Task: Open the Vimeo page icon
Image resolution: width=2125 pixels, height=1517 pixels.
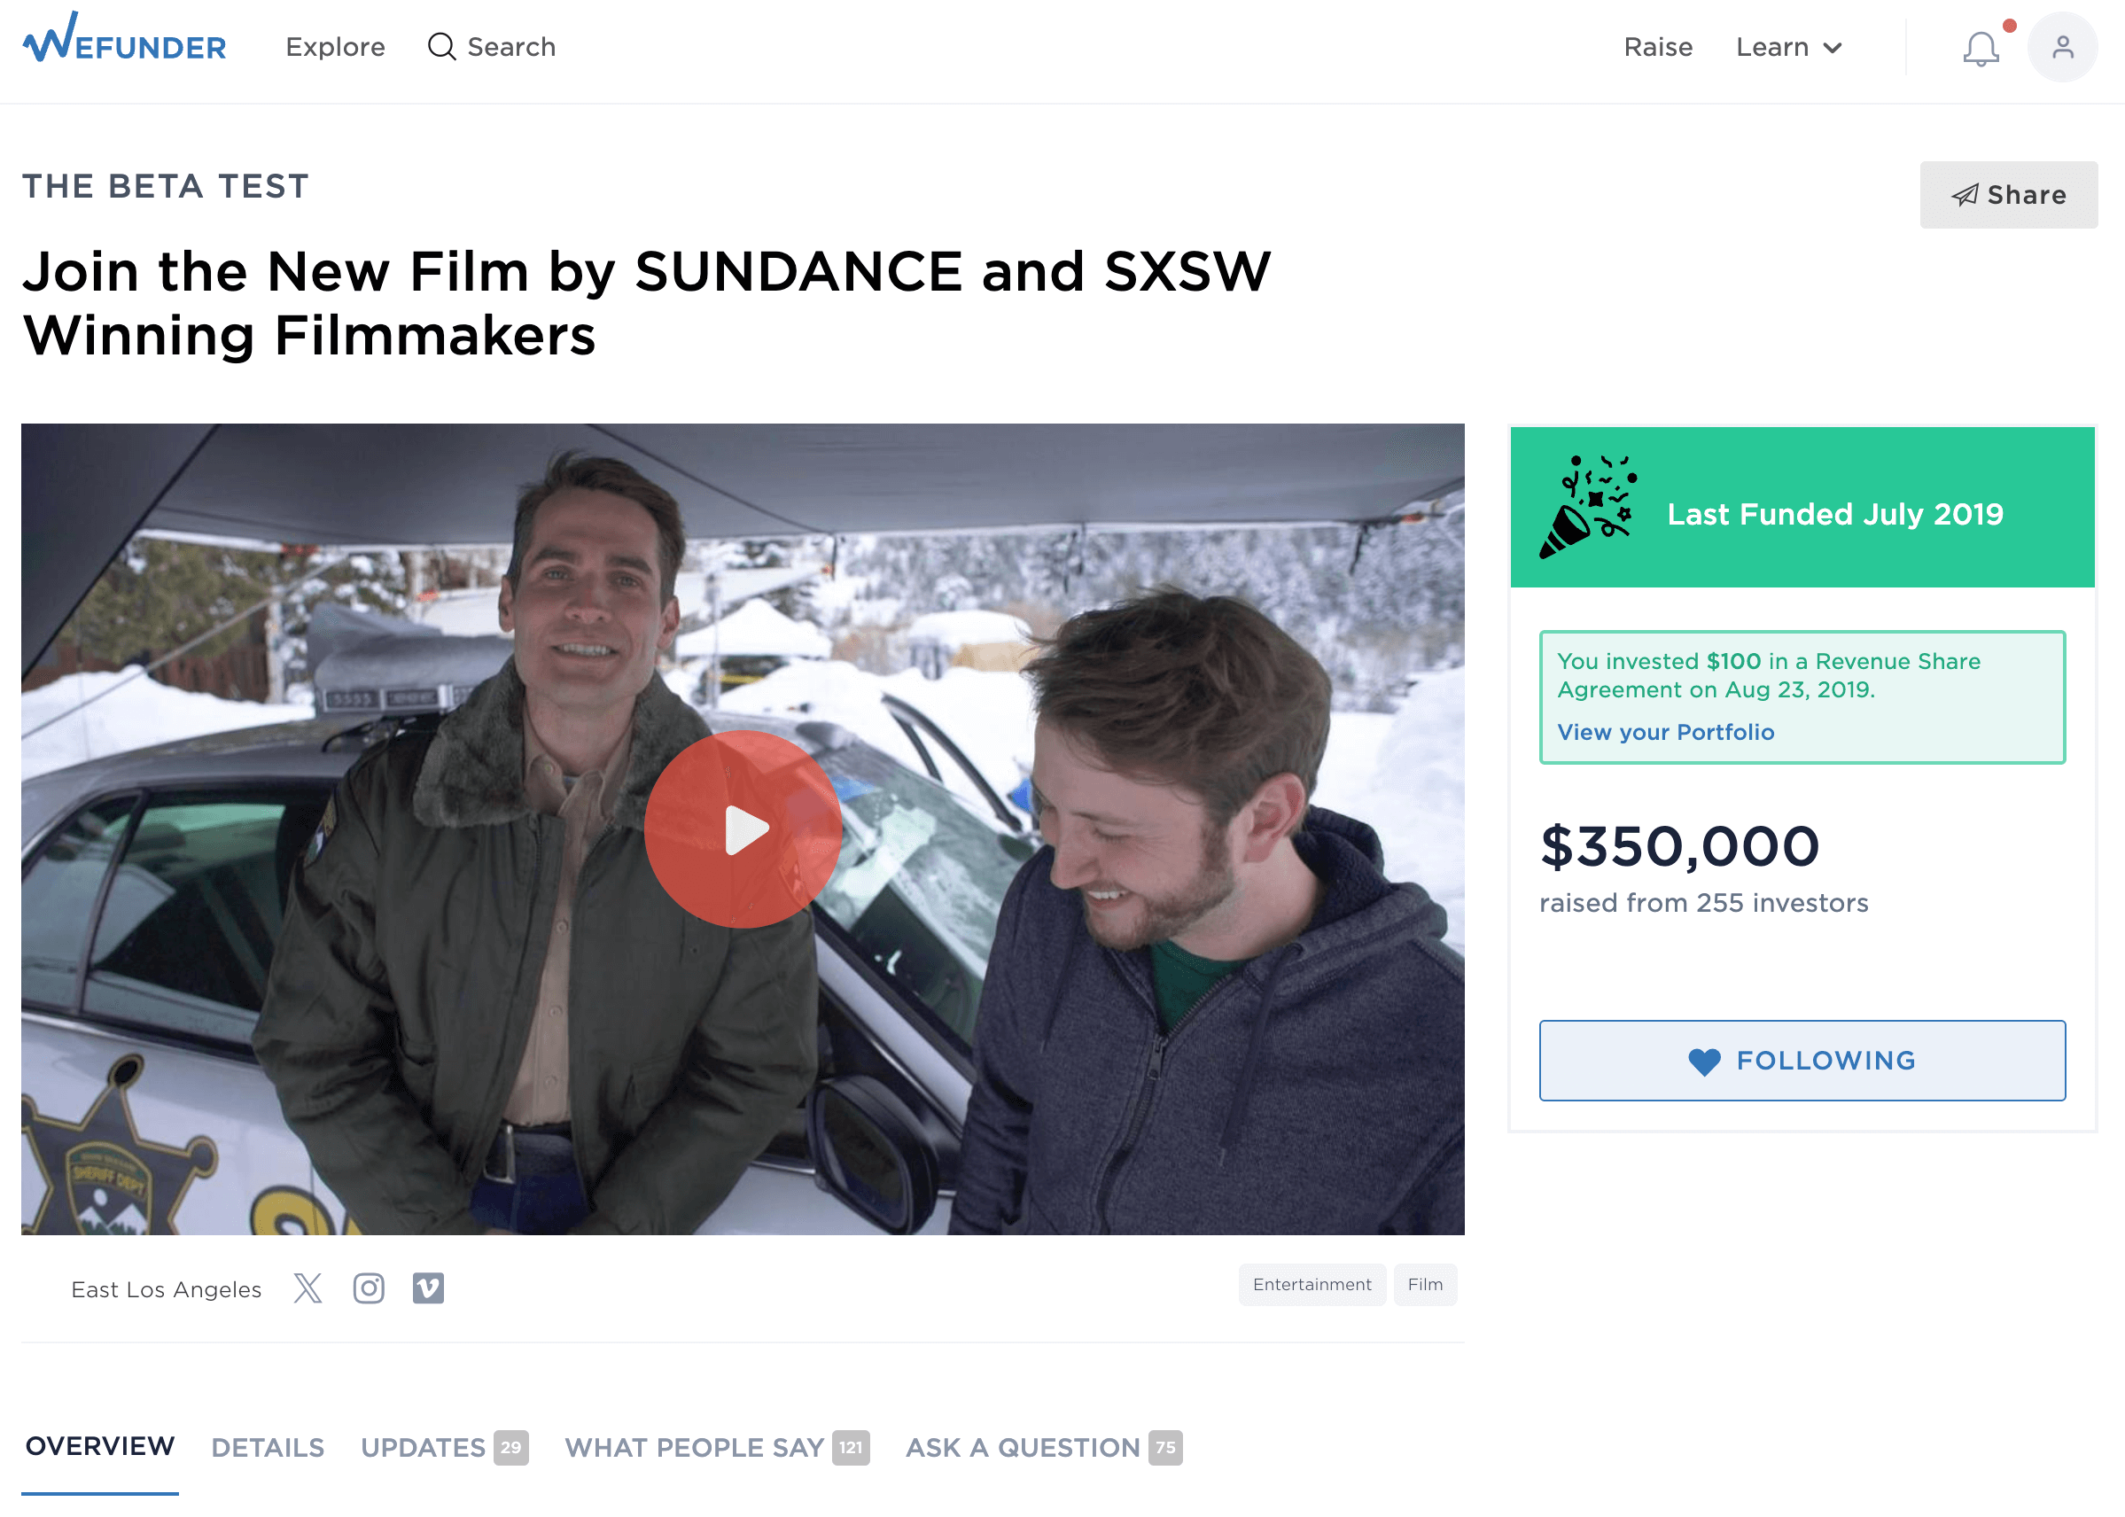Action: [x=428, y=1288]
